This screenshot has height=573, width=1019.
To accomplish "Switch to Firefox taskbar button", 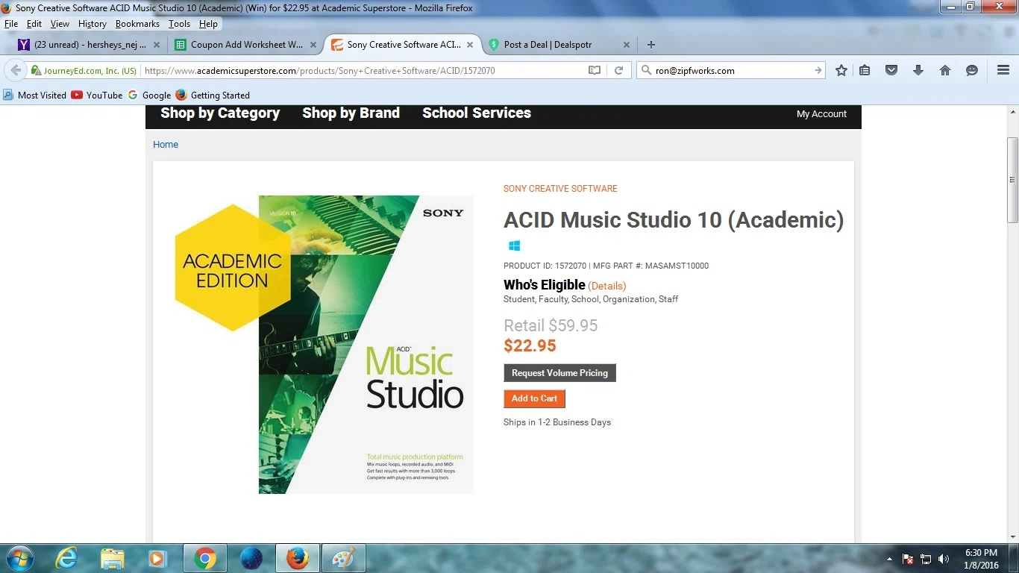I will tap(298, 558).
